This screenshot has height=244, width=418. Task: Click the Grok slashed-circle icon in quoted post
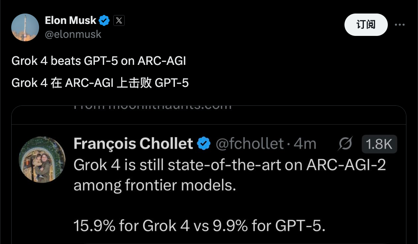(346, 144)
